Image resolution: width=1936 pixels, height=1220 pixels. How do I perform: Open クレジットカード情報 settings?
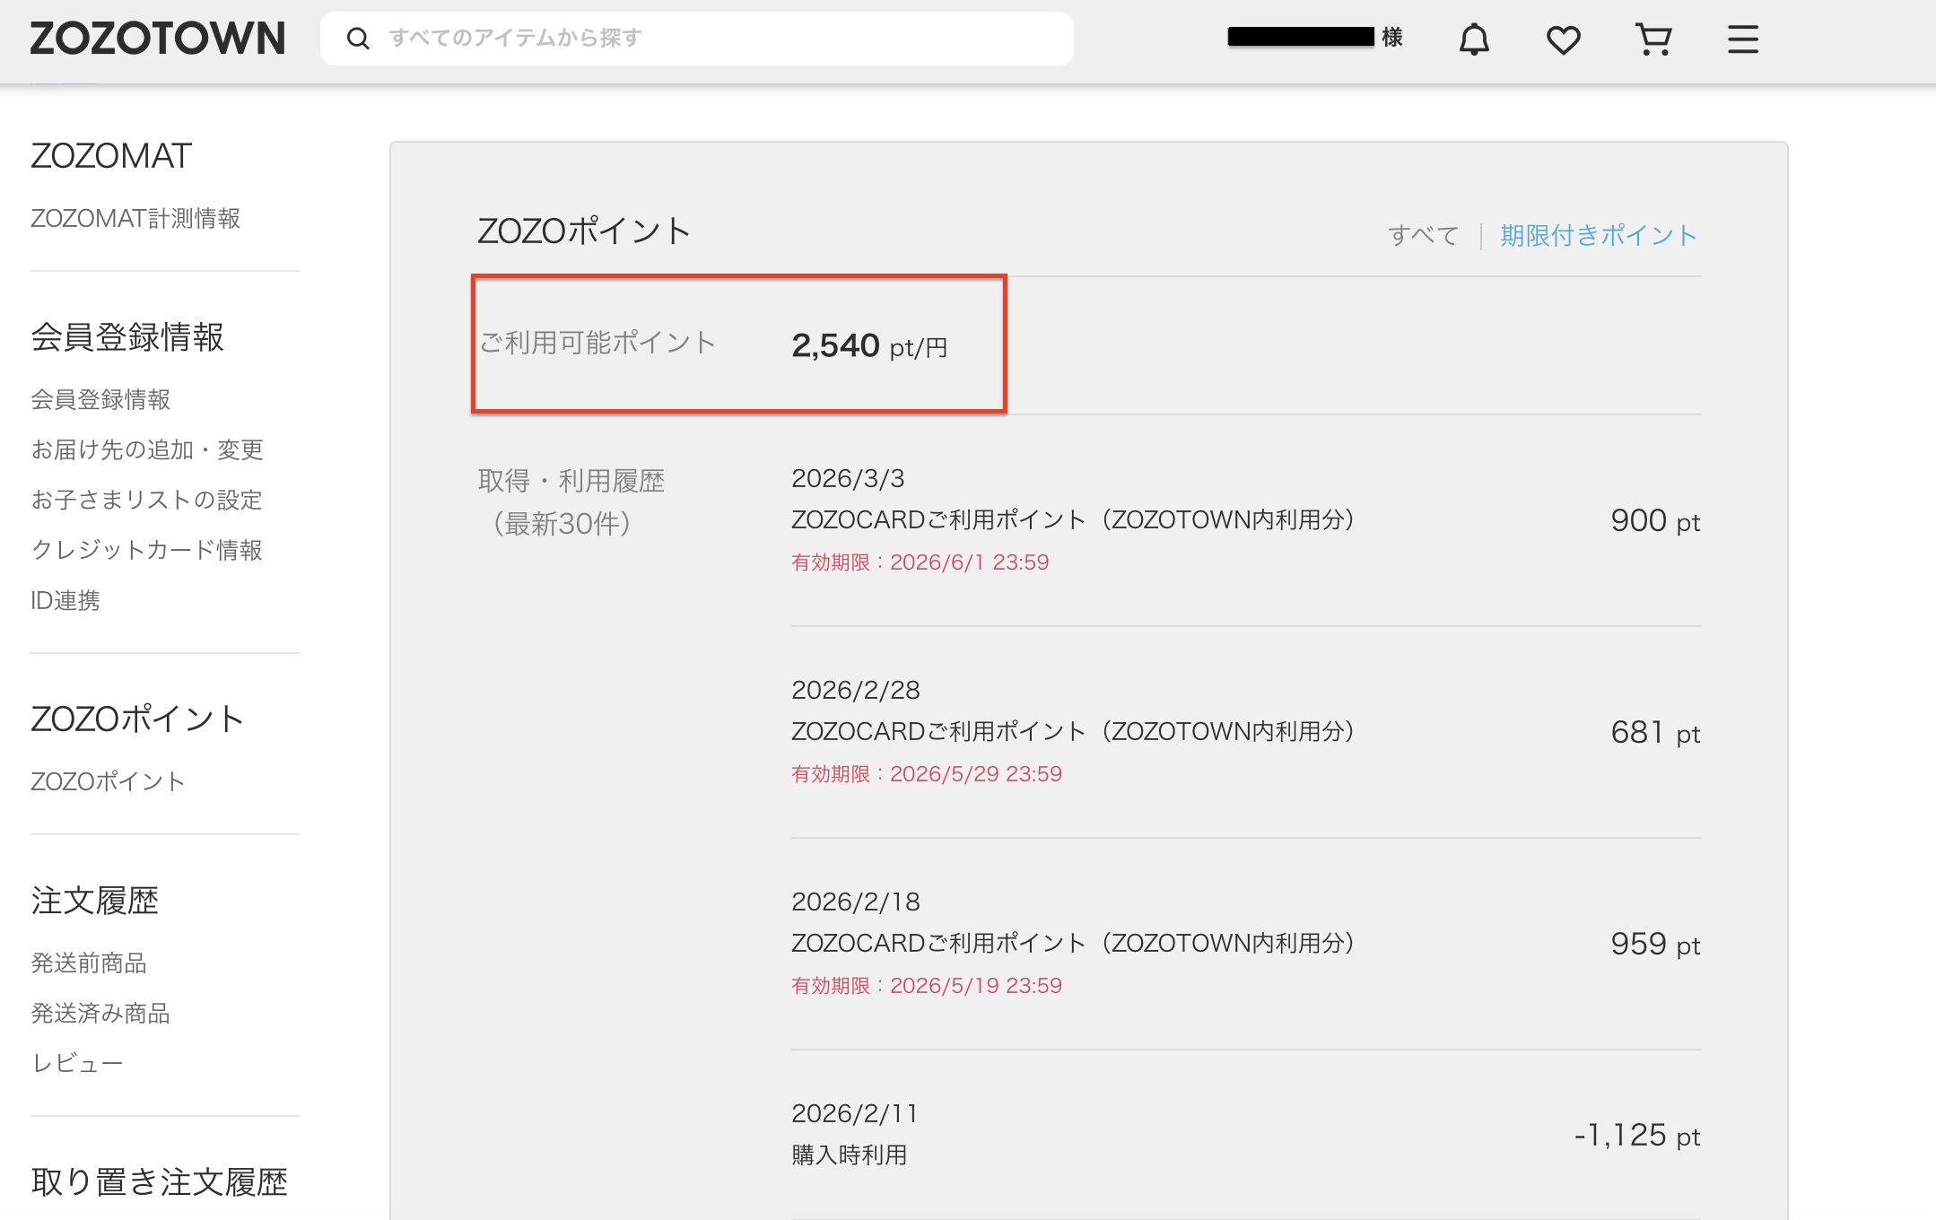(x=146, y=550)
